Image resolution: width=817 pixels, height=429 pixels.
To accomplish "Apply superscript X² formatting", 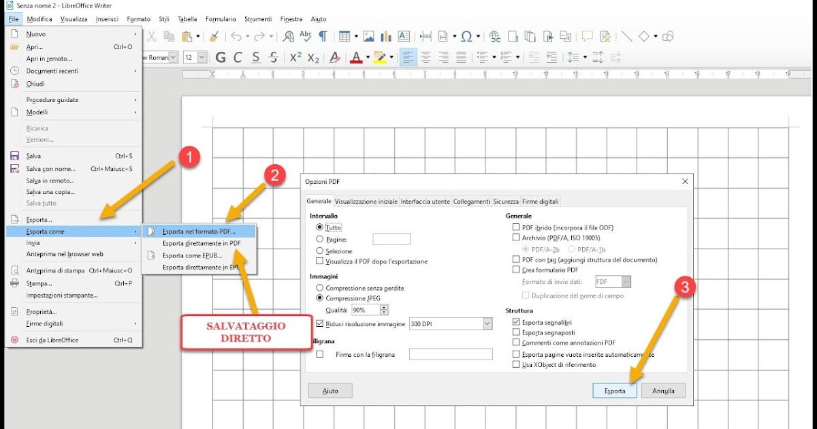I will pos(295,58).
